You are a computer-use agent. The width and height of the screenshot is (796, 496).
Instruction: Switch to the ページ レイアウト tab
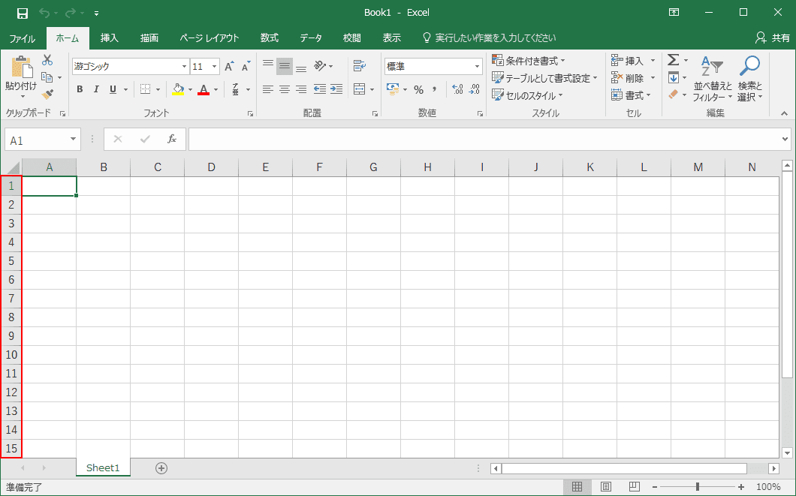click(x=210, y=38)
